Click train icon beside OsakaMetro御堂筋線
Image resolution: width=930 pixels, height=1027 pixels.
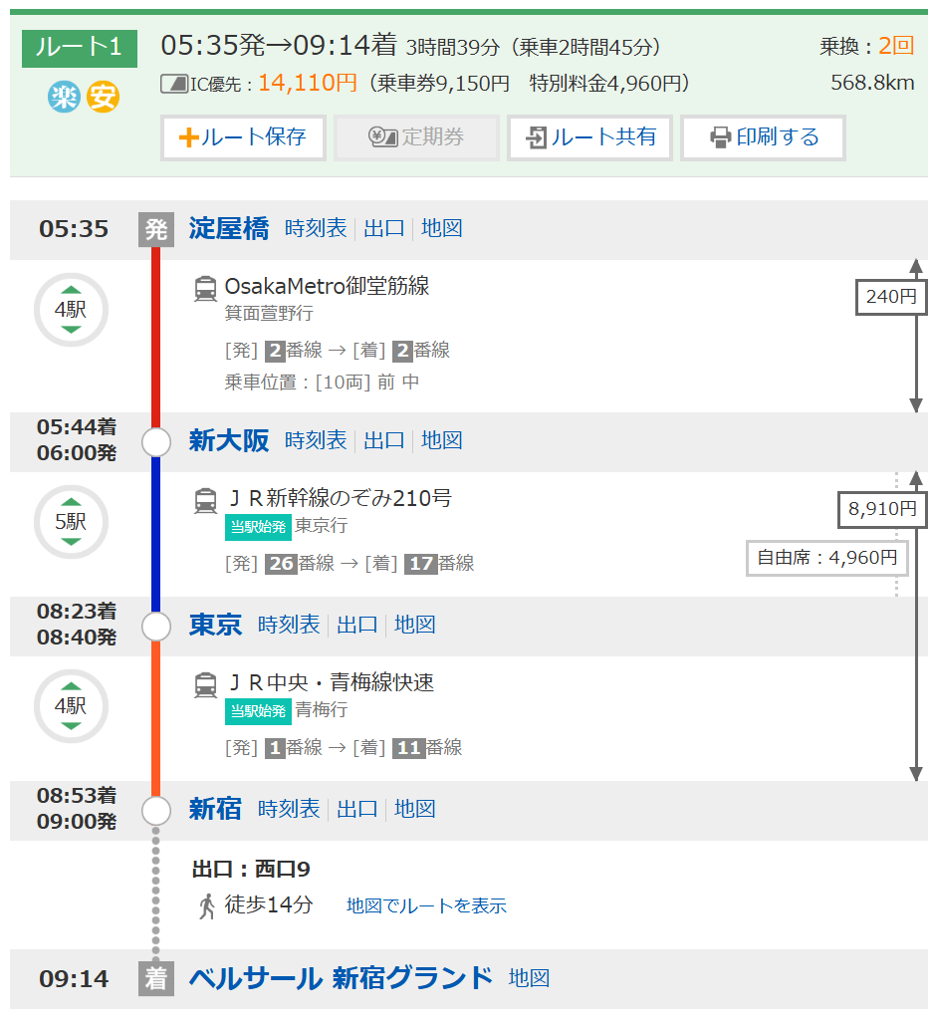(206, 289)
